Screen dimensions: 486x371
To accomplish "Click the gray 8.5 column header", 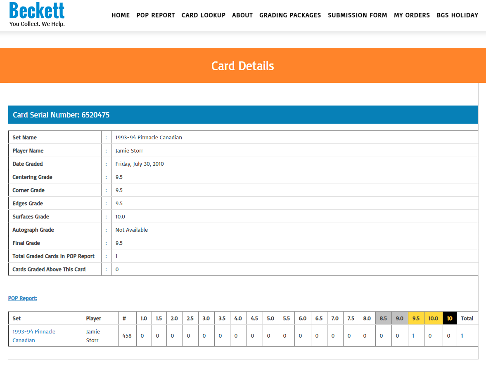I will pyautogui.click(x=384, y=318).
